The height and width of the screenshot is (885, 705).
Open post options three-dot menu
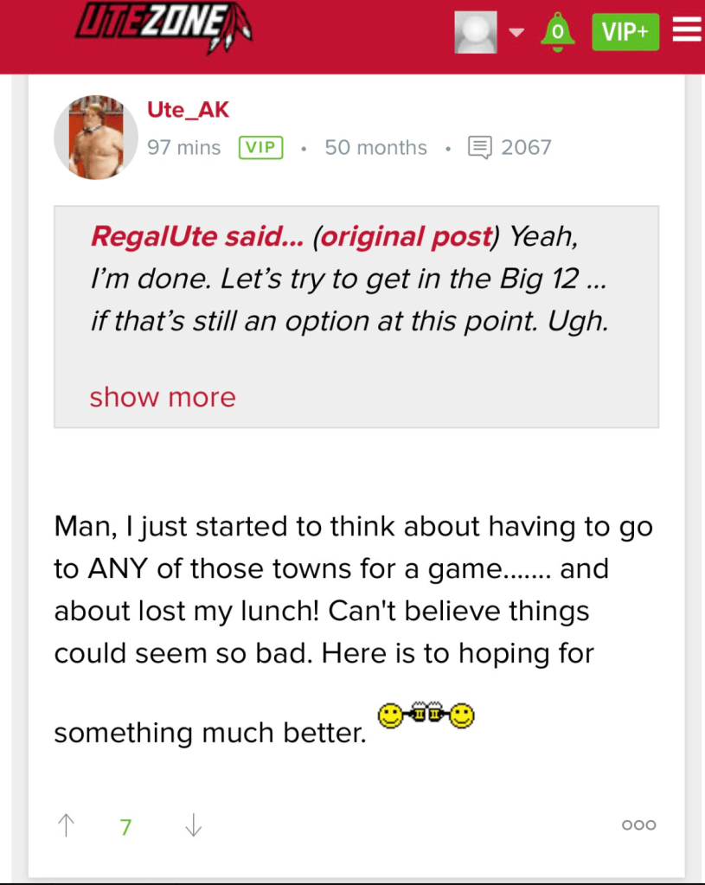pyautogui.click(x=638, y=825)
